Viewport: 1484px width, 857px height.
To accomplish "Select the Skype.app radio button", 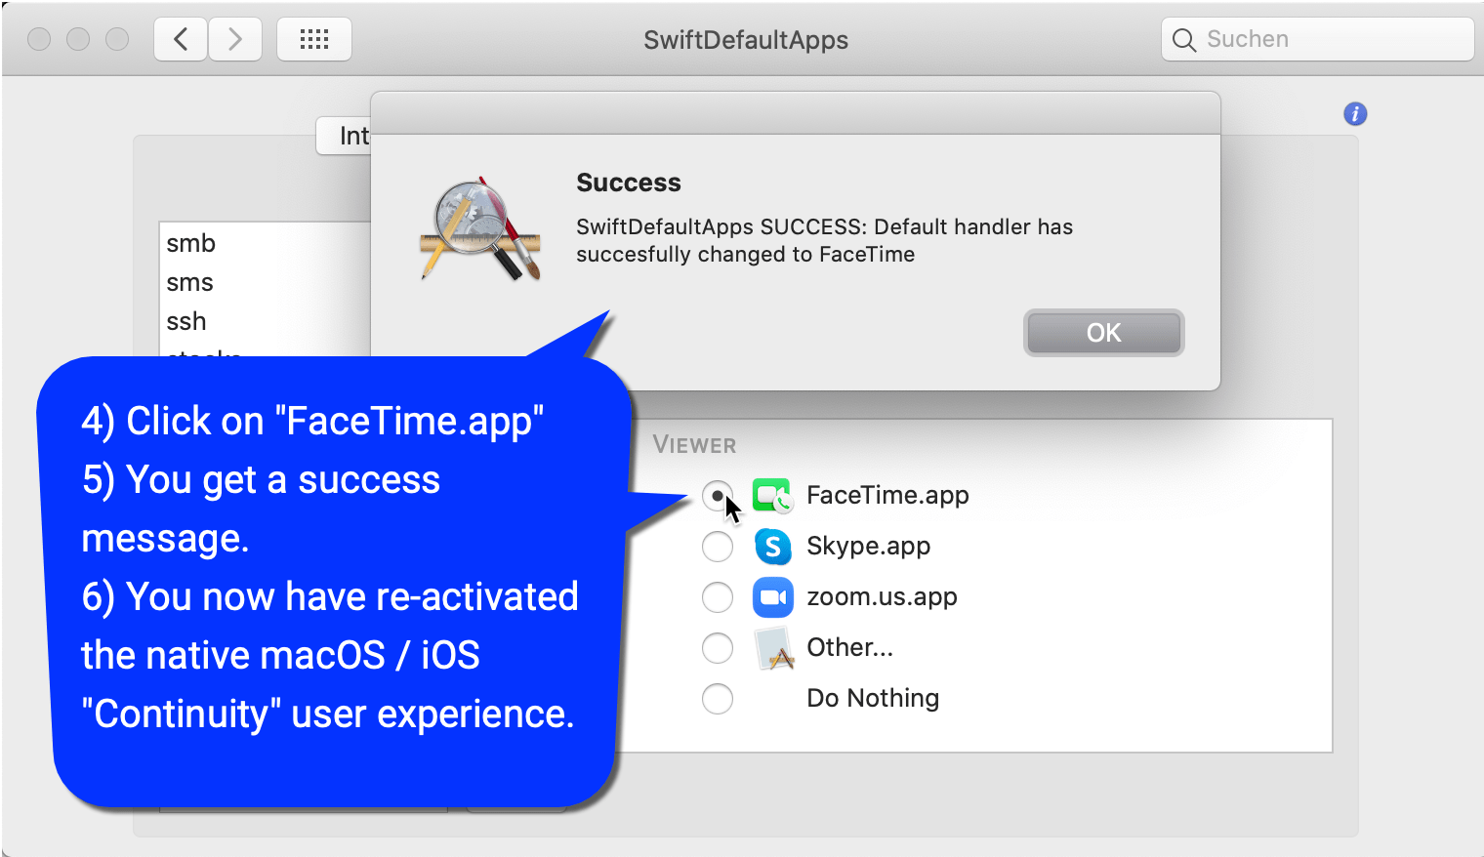I will (x=718, y=547).
